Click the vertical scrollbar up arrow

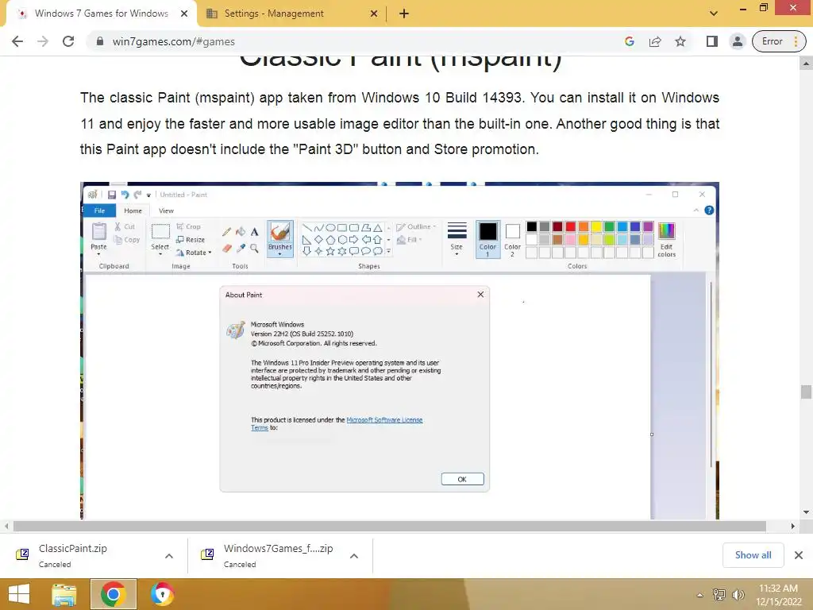point(806,64)
